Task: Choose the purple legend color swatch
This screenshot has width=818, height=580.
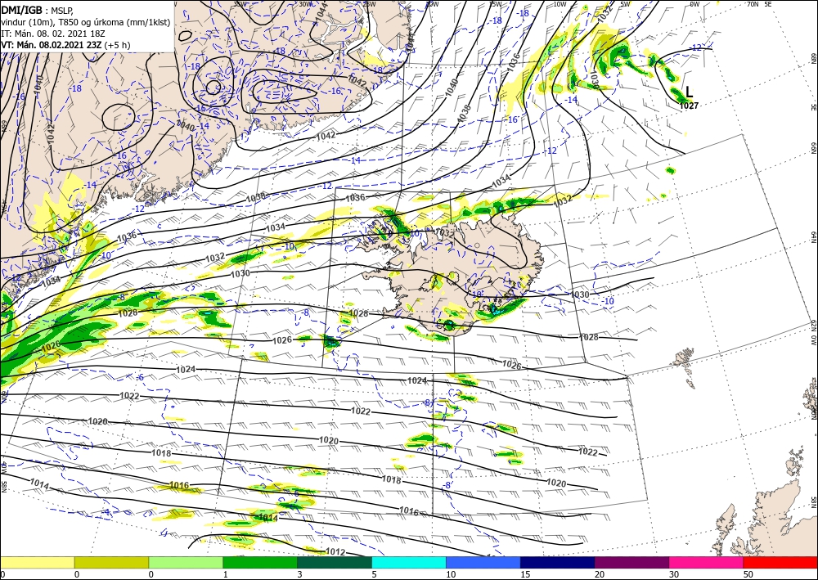Action: [x=631, y=562]
